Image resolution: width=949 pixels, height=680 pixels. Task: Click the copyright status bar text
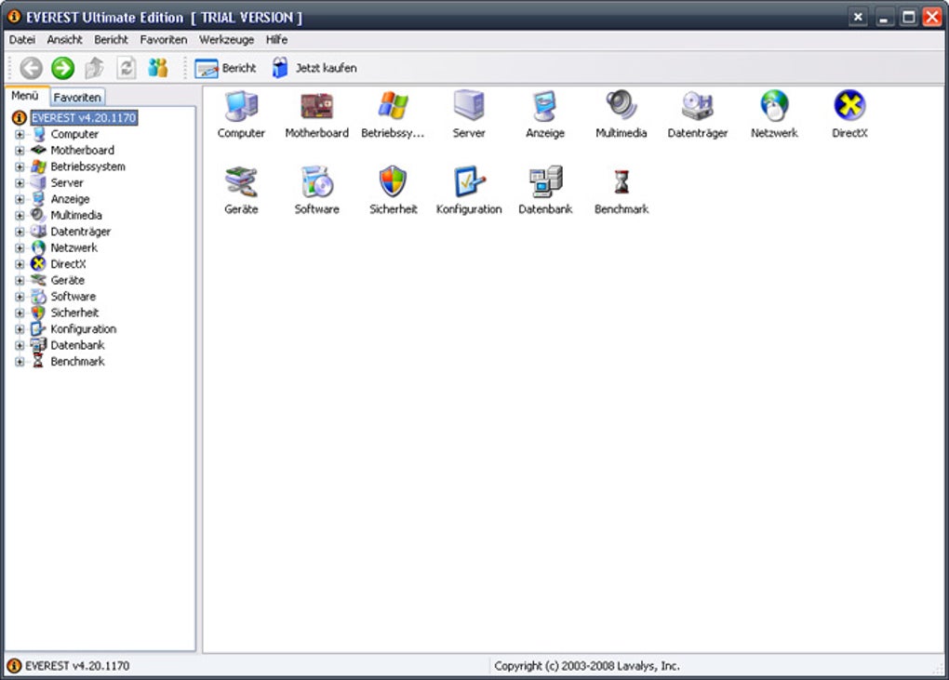[587, 666]
